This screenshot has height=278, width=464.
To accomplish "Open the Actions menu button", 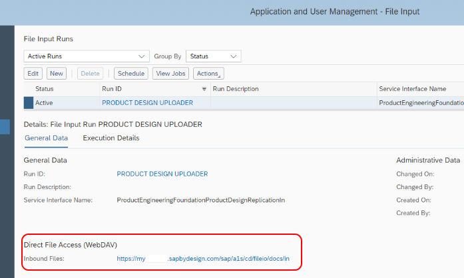I will pos(209,74).
